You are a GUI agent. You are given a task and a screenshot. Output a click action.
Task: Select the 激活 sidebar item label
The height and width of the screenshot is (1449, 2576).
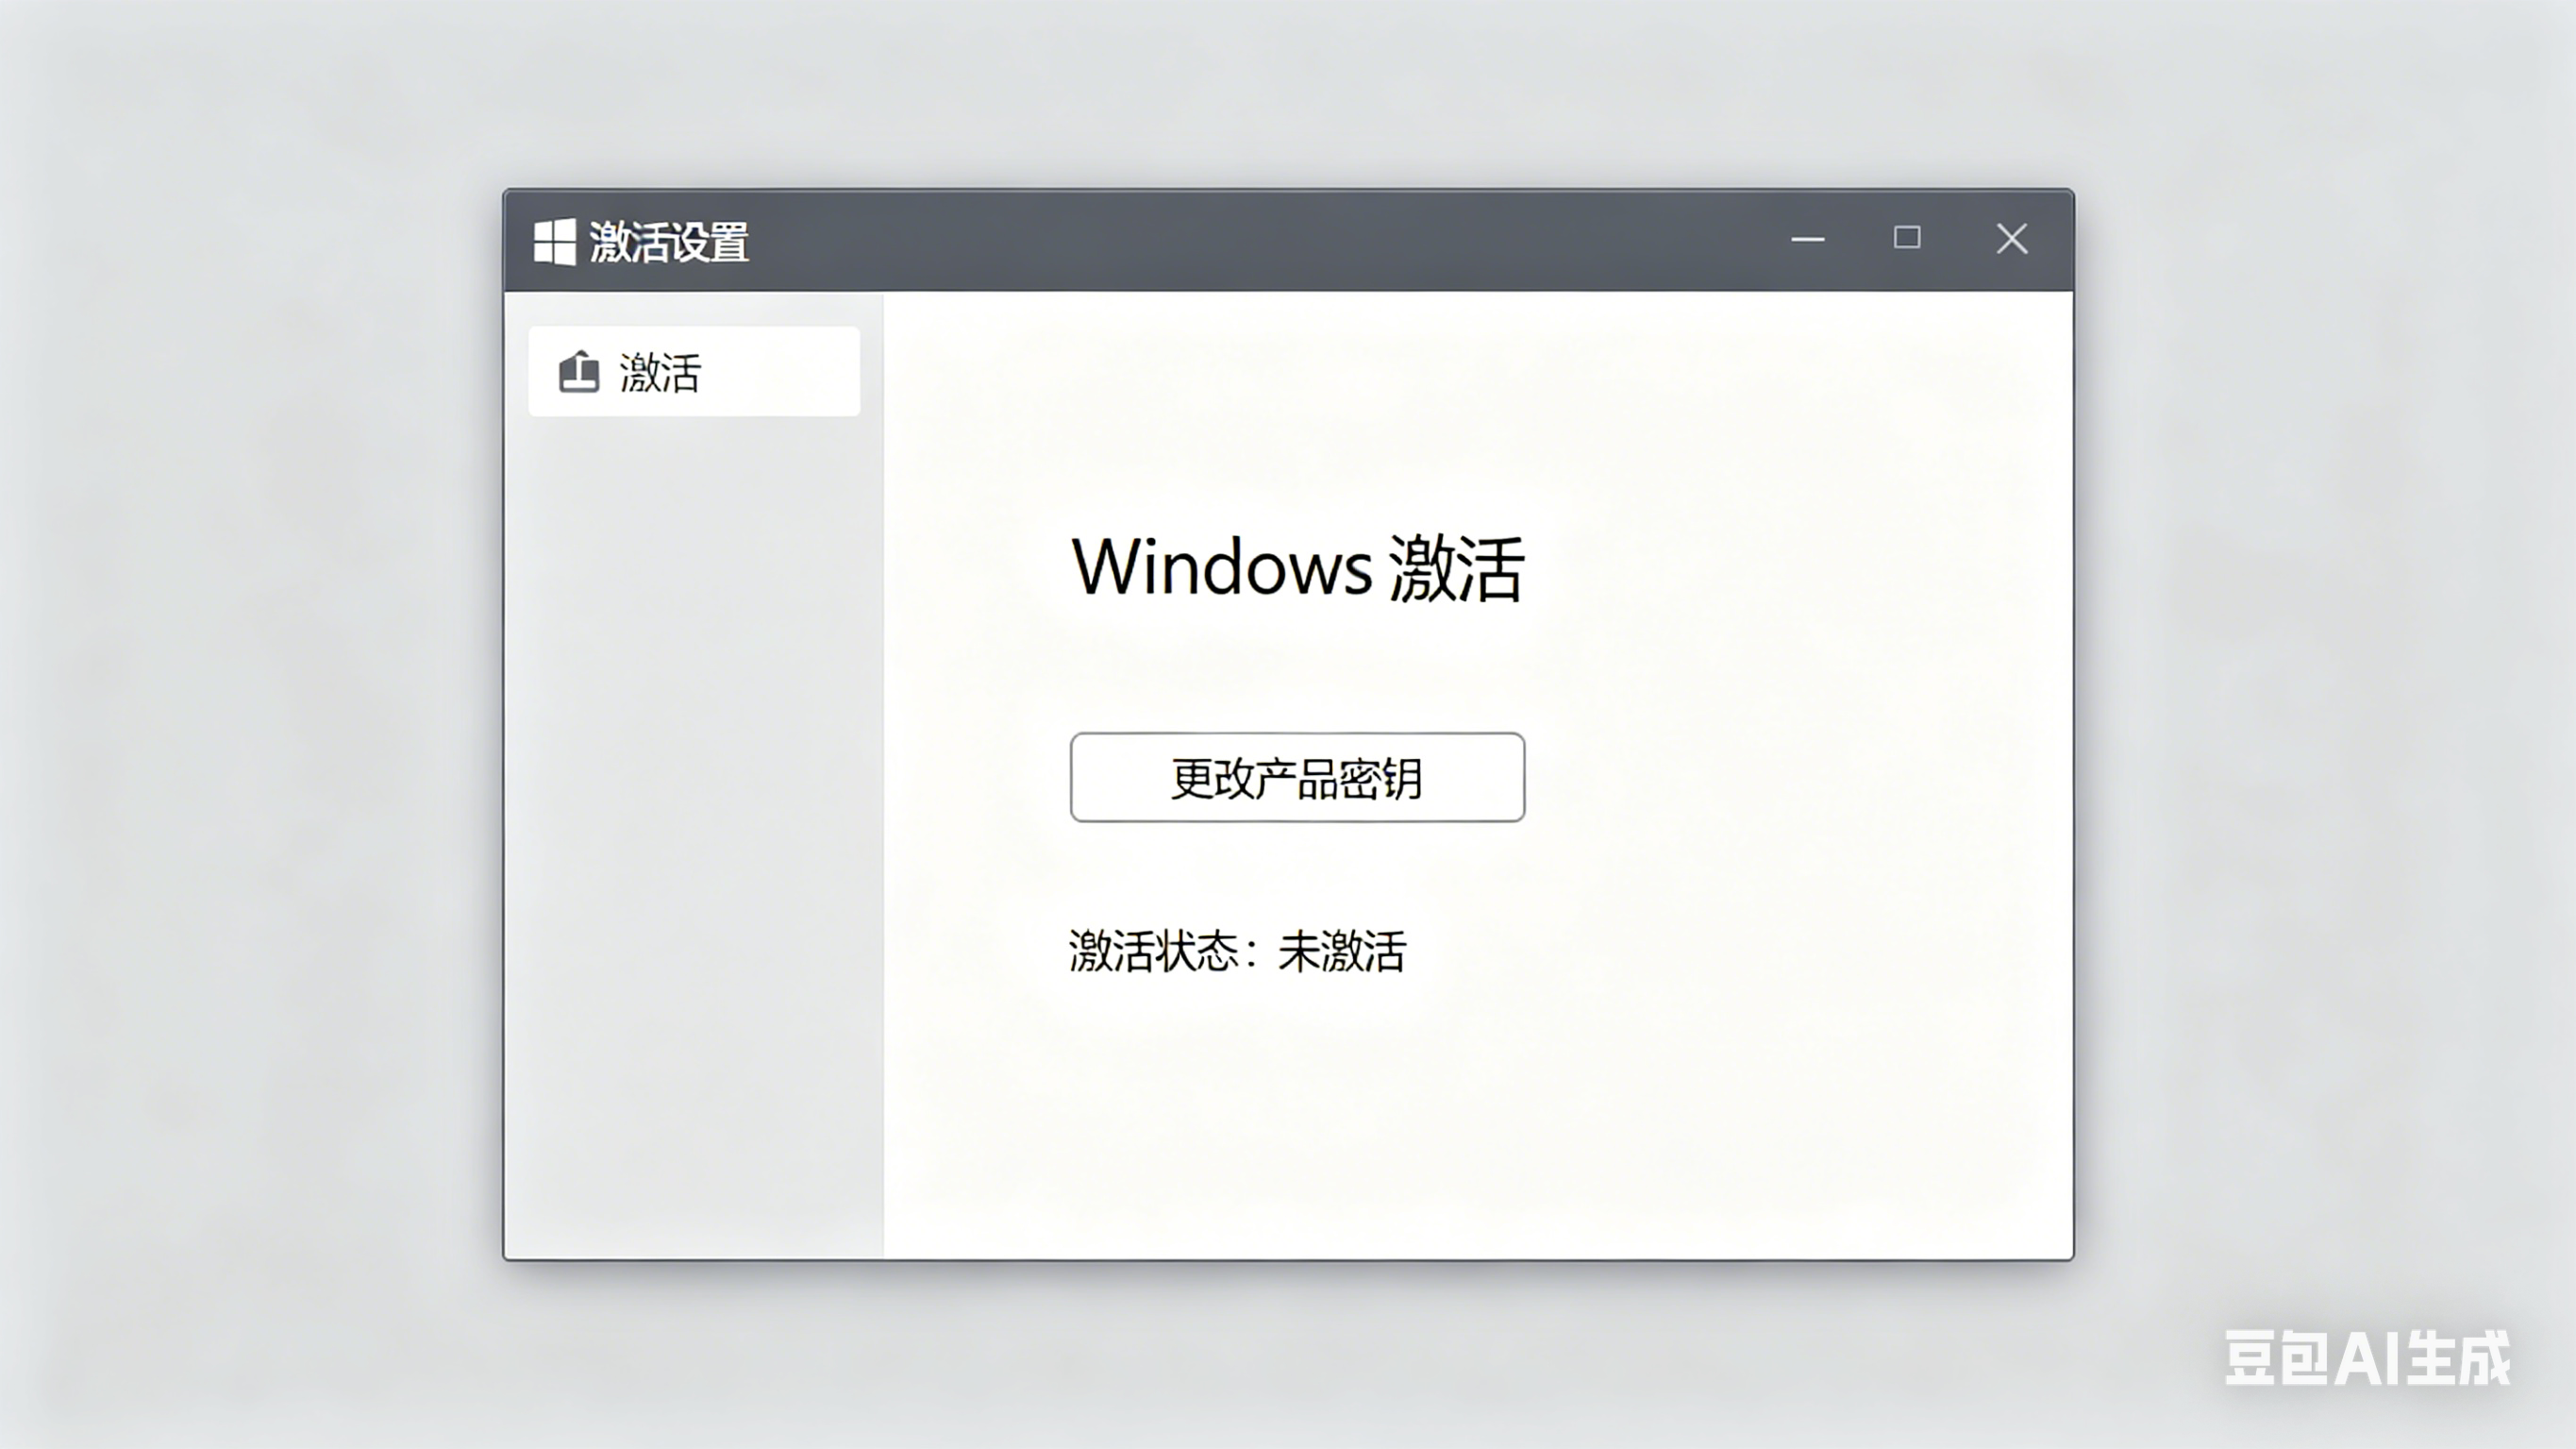pyautogui.click(x=660, y=372)
